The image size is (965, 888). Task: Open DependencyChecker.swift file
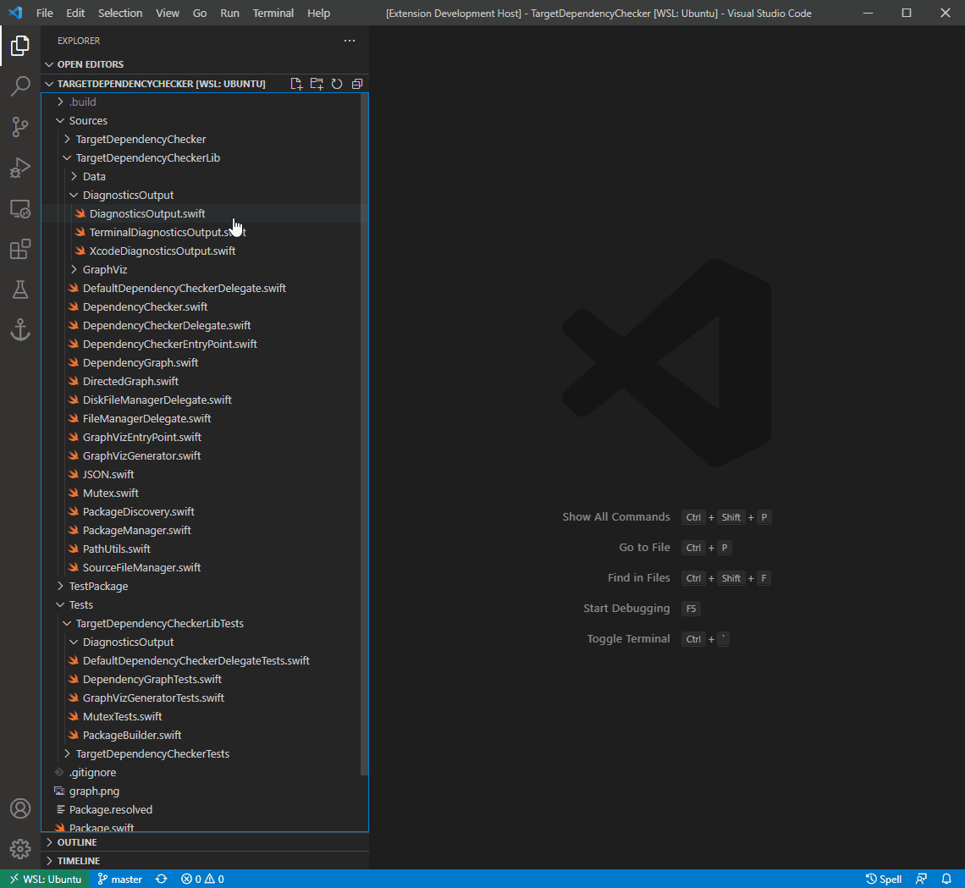click(x=205, y=307)
